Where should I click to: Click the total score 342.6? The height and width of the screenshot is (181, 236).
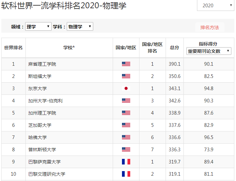[x=175, y=101]
